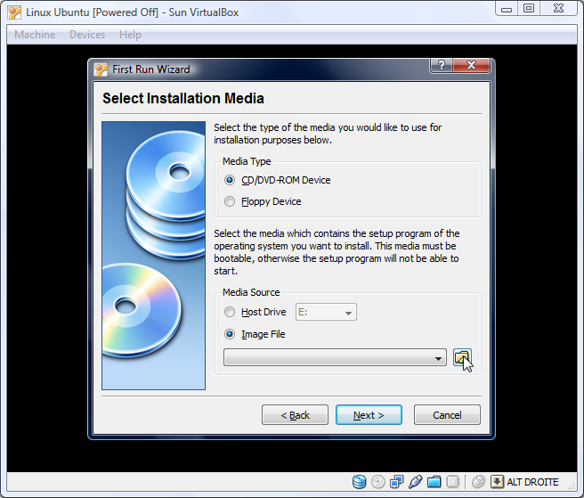Click the ALT DROITE host key label

[x=532, y=482]
